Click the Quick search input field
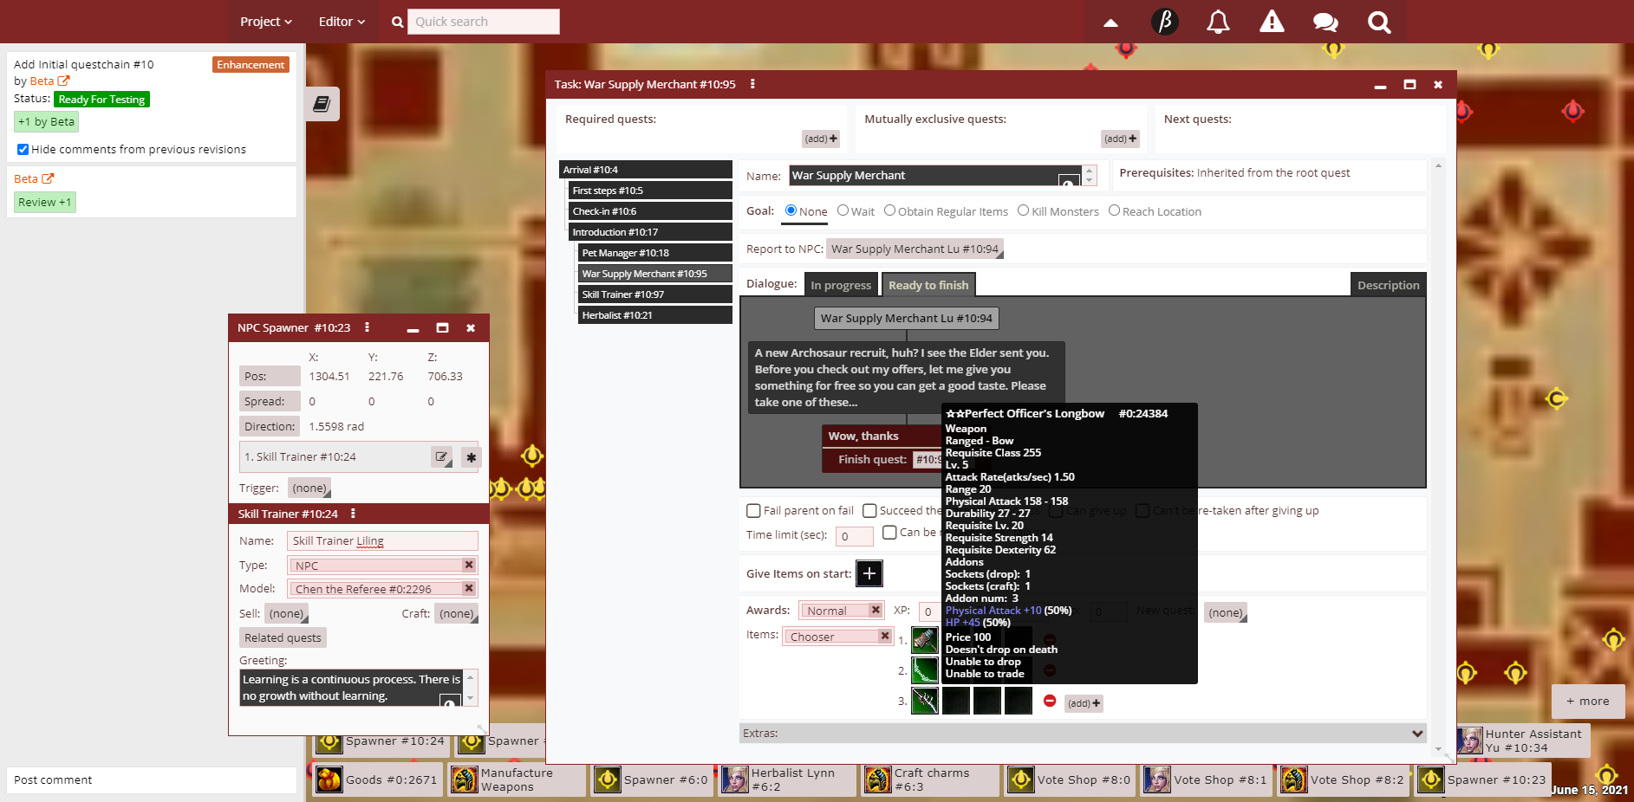Viewport: 1634px width, 802px height. pyautogui.click(x=484, y=22)
